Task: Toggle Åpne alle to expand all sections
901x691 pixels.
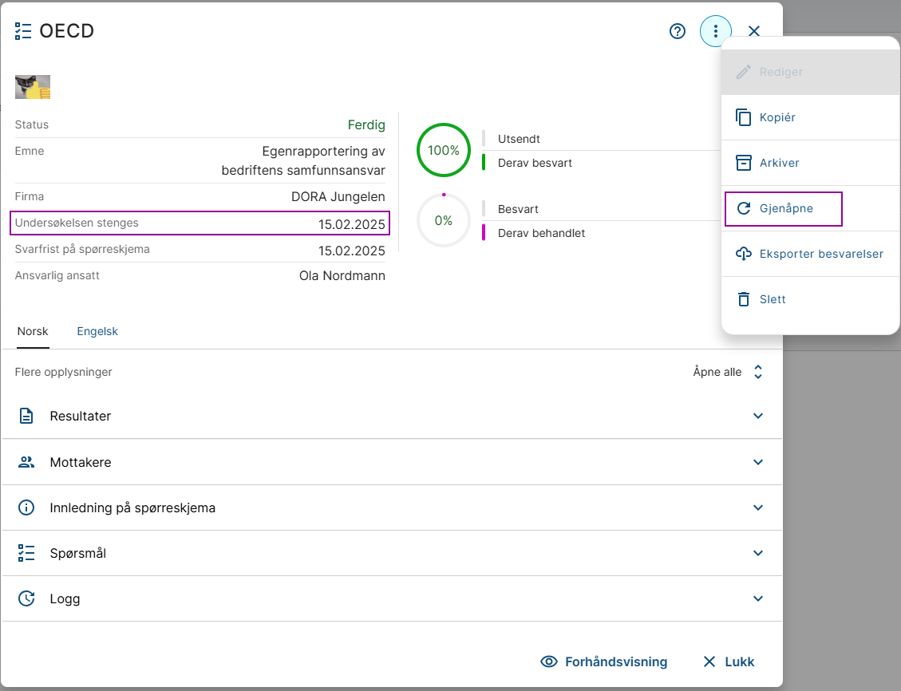Action: 728,372
